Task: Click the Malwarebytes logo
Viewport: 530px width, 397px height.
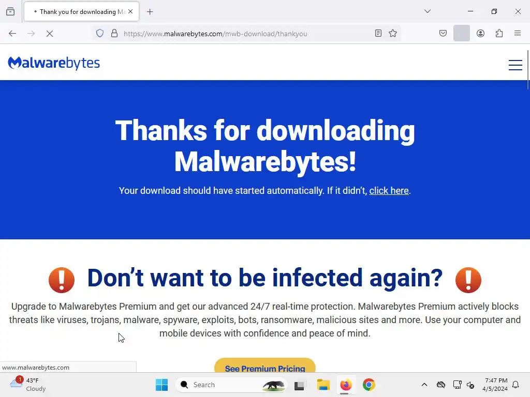Action: (x=54, y=63)
